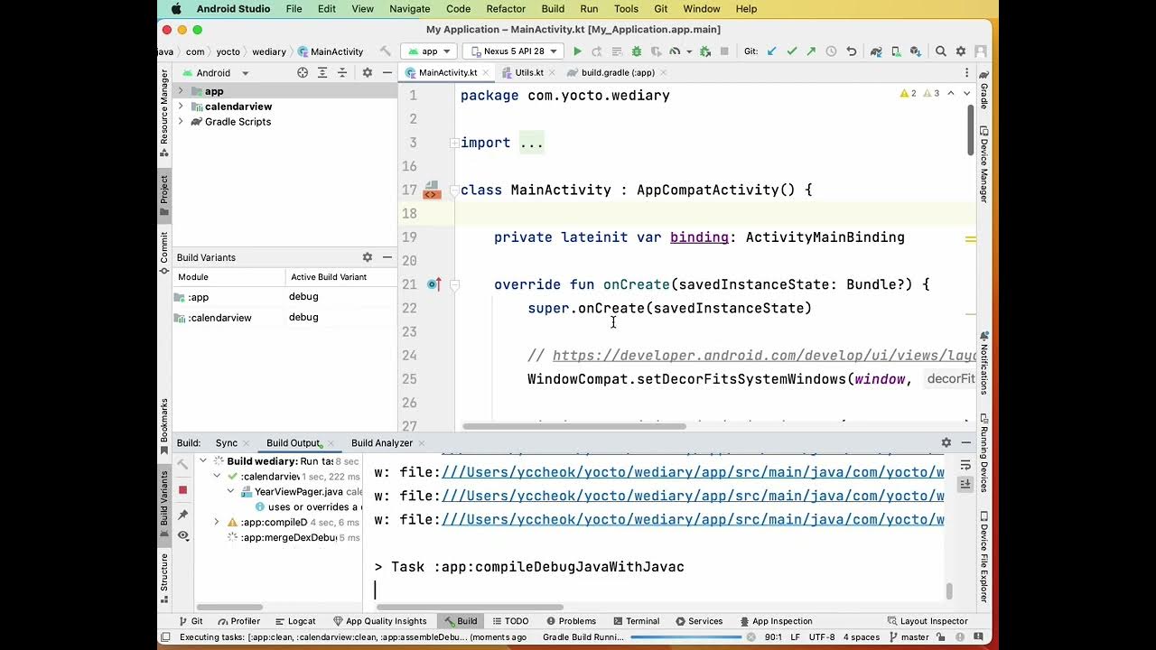Open IDE settings gear in main toolbar
This screenshot has height=650, width=1156.
click(960, 51)
